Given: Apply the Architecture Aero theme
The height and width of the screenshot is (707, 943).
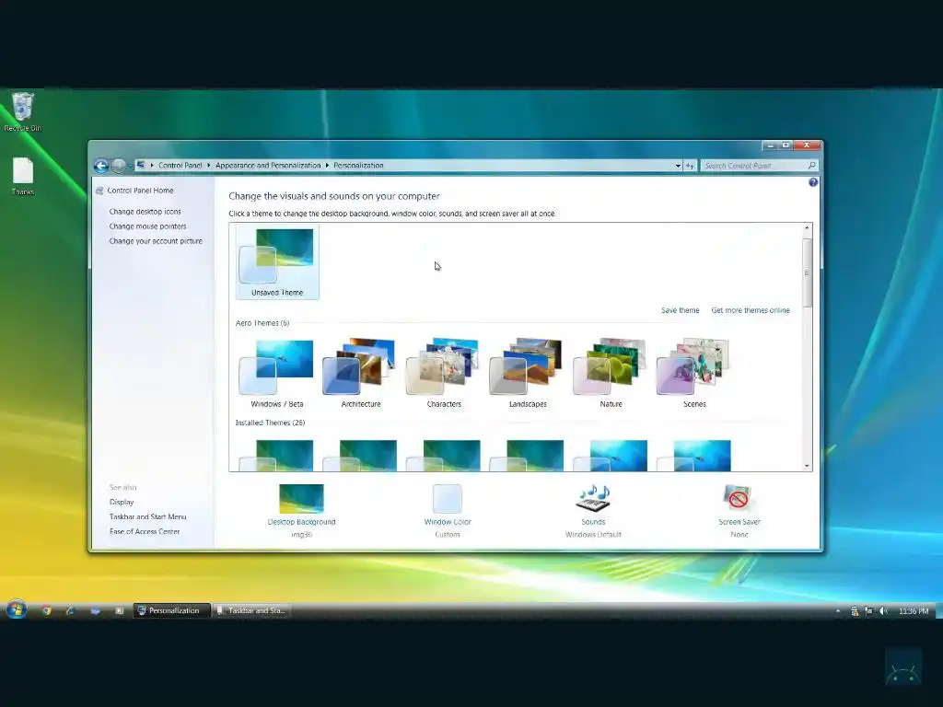Looking at the screenshot, I should pos(360,374).
